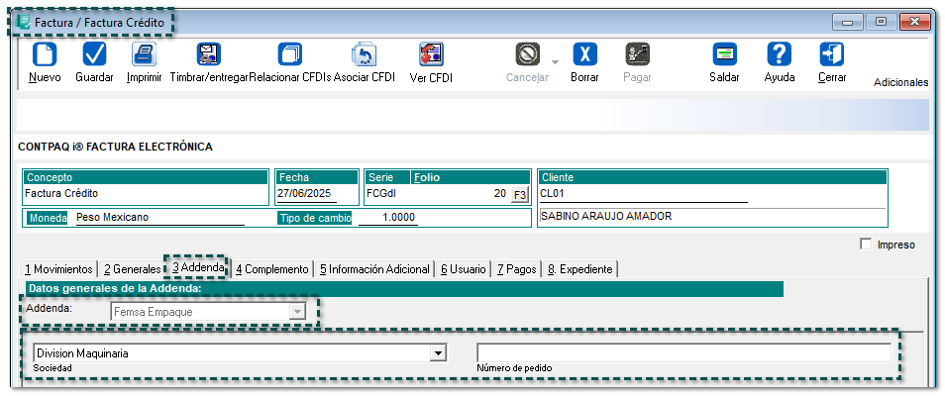Close the form with Cerrar icon
The image size is (945, 396).
[832, 54]
